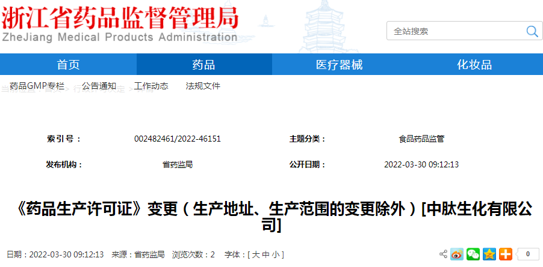The image size is (543, 267).
Task: Open the 公告通知 submenu item
Action: 99,86
